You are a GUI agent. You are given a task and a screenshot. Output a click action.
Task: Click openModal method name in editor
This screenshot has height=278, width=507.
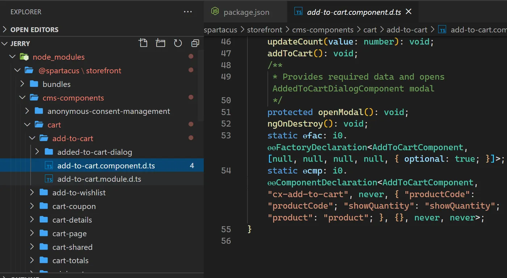tap(341, 112)
